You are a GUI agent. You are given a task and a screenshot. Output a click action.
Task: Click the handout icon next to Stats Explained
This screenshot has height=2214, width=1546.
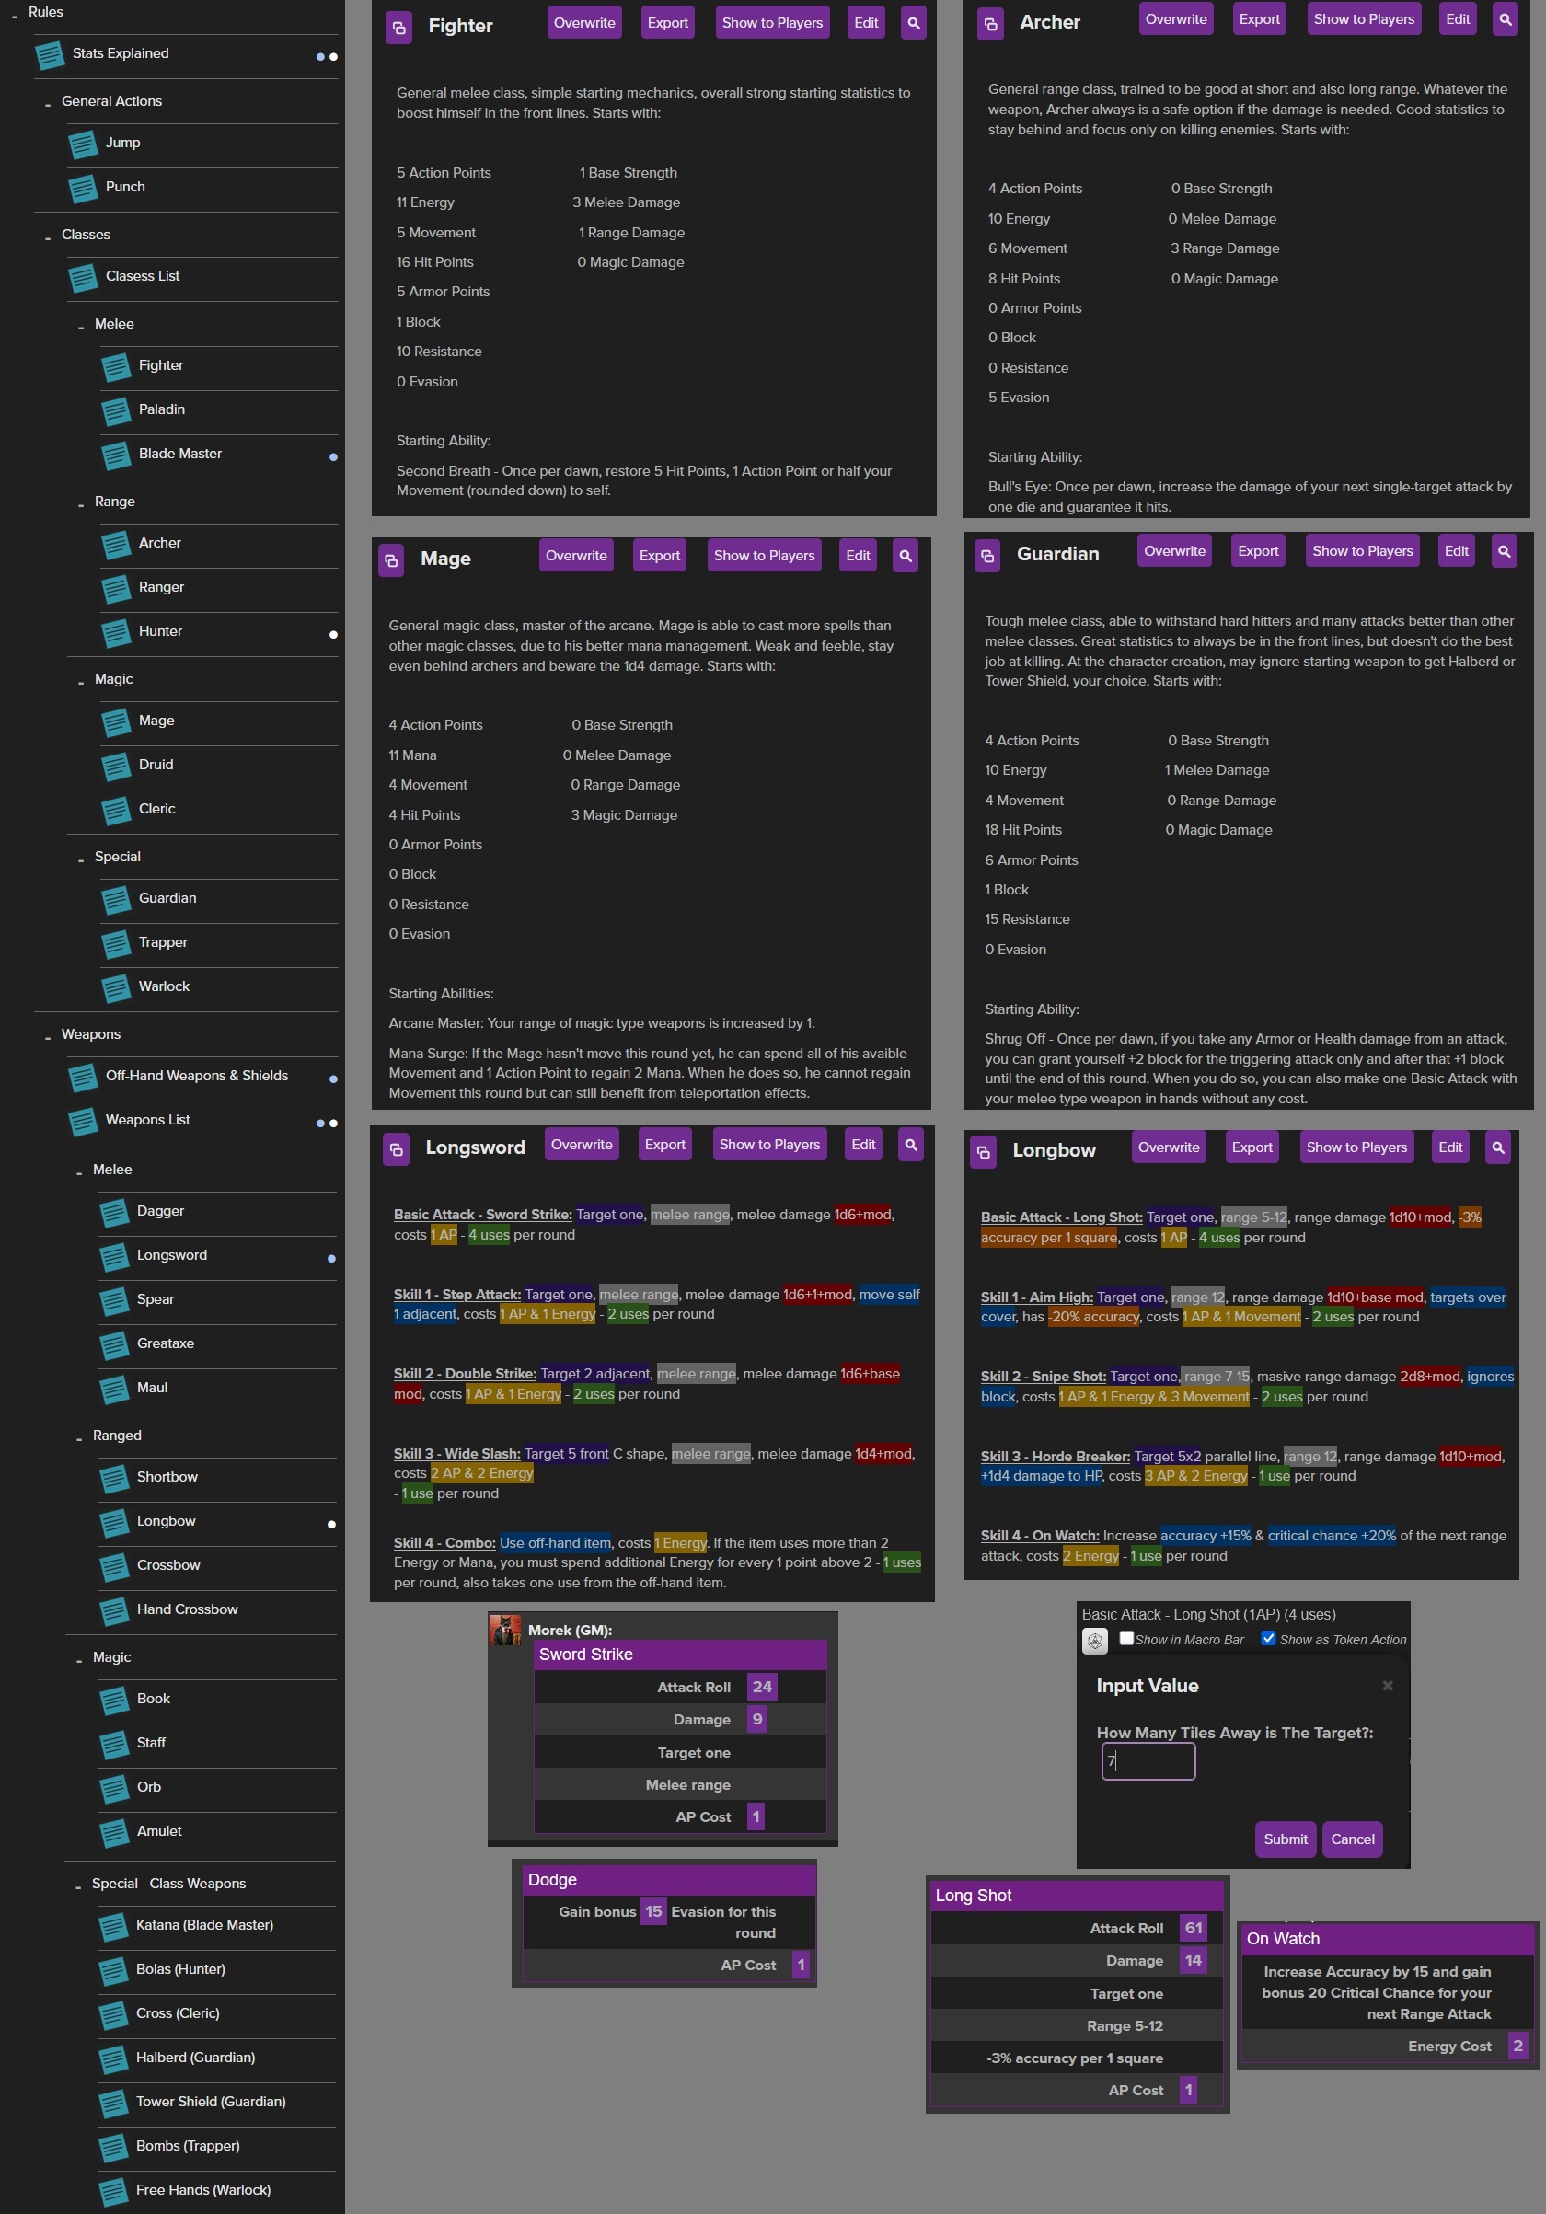pos(50,55)
